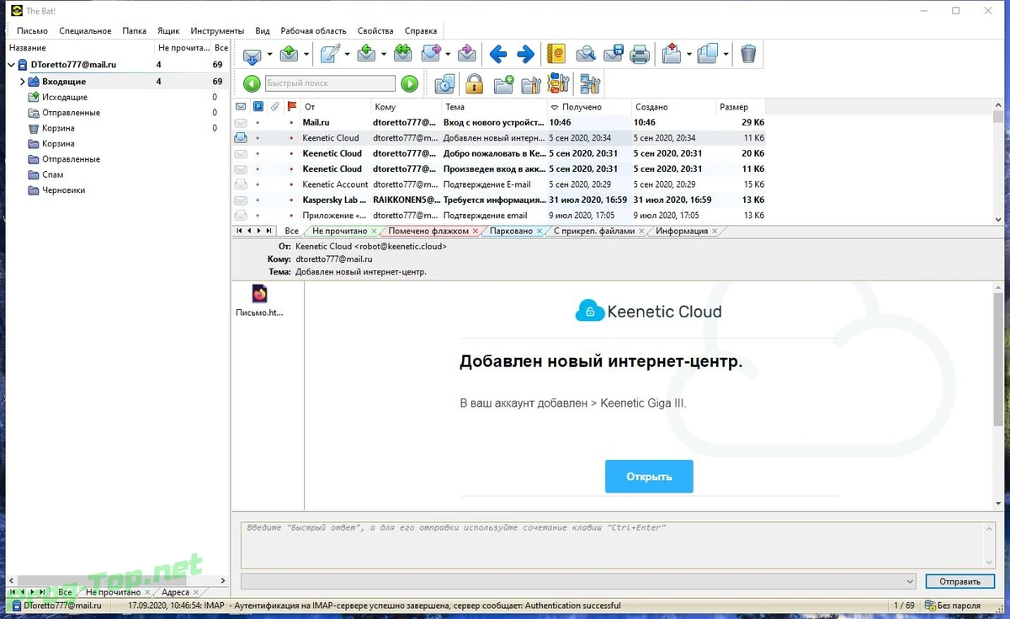The image size is (1010, 619).
Task: Expand the Входящие folder tree arrow
Action: [x=22, y=82]
